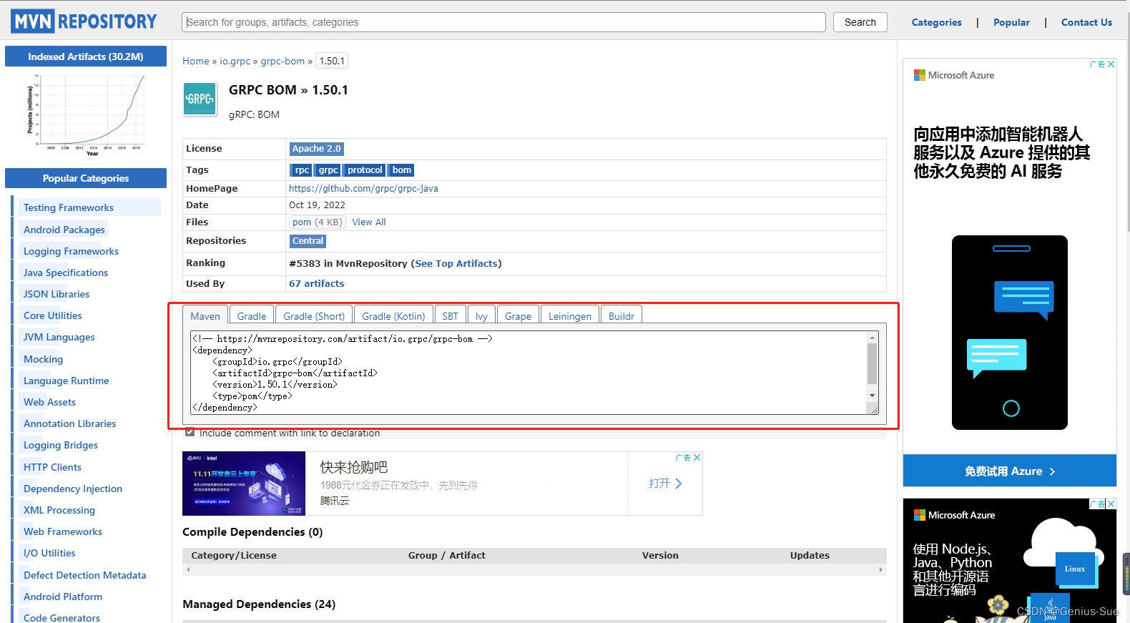The height and width of the screenshot is (623, 1130).
Task: Open Dependency Injection category
Action: (x=72, y=489)
